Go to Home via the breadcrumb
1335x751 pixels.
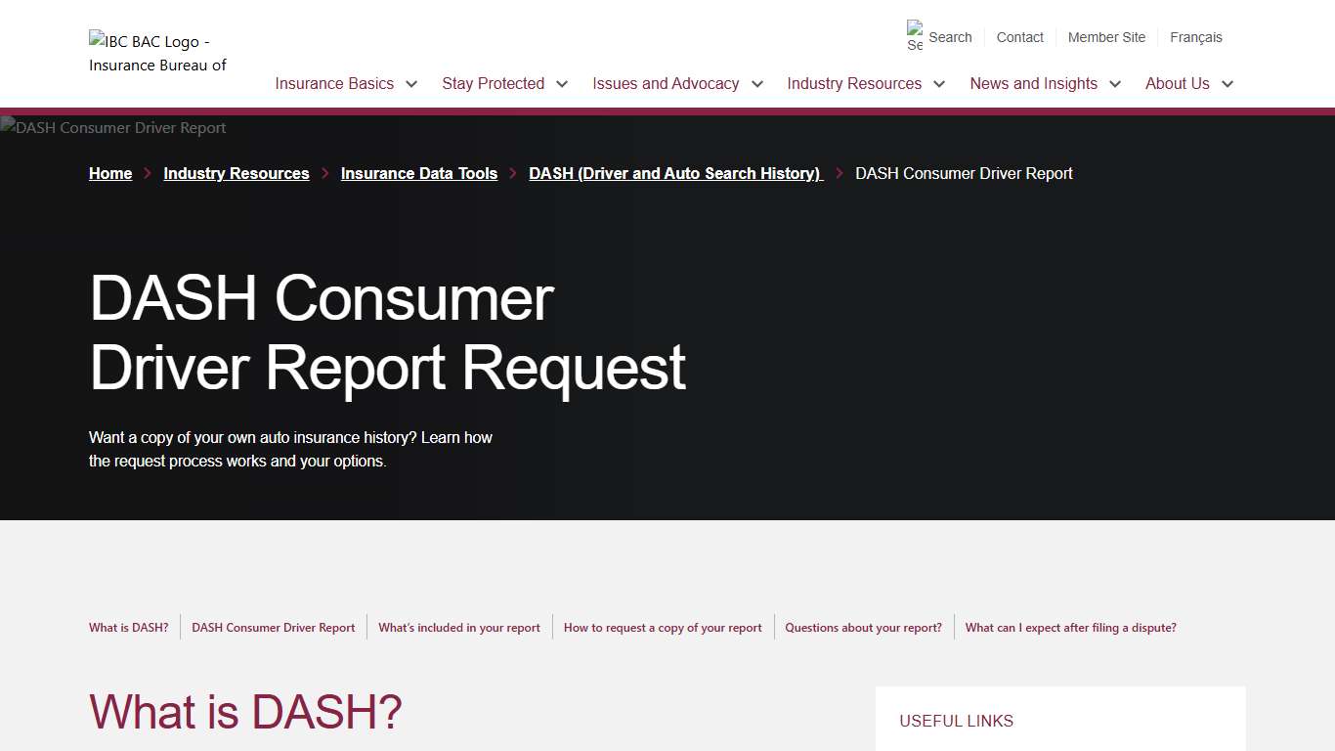tap(110, 173)
